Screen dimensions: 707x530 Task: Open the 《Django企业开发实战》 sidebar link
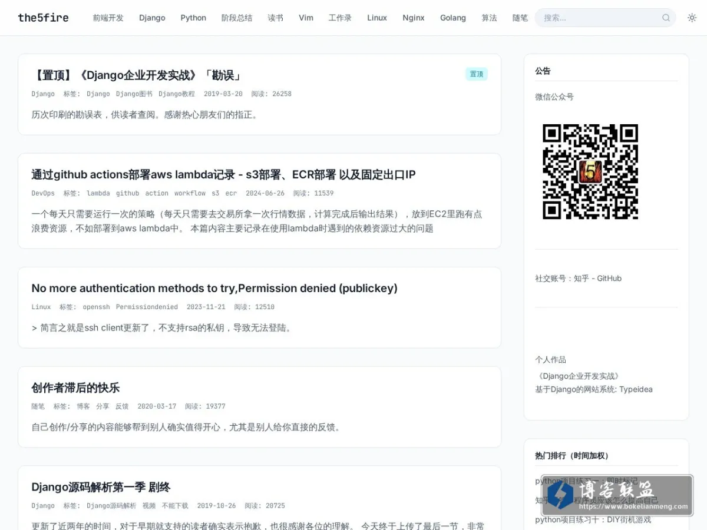pos(578,376)
